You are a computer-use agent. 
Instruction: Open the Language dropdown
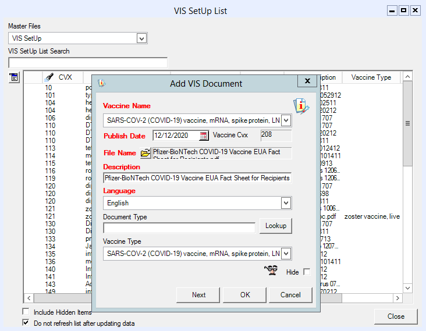point(286,203)
